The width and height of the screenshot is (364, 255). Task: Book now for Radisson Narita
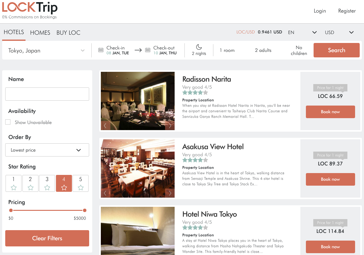(x=330, y=112)
